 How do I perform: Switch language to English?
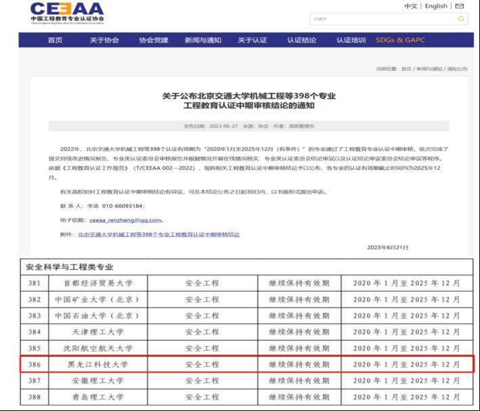coord(436,6)
